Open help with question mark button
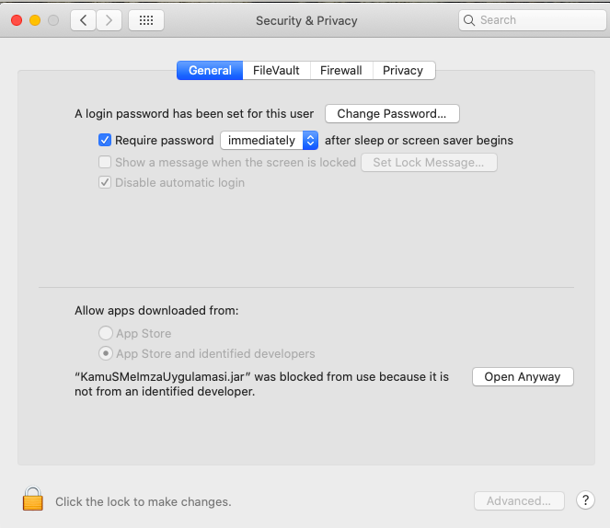 [x=585, y=500]
